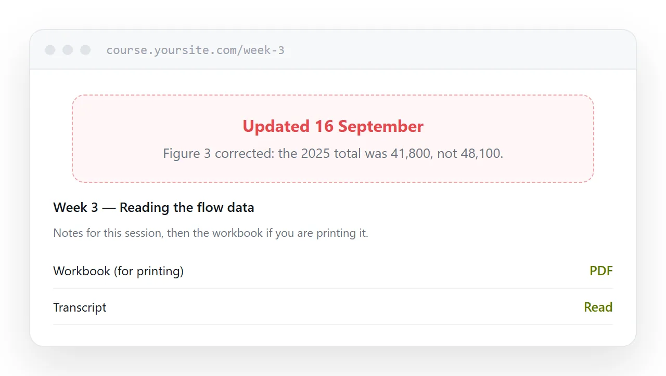
Task: Click "Week 3" at the start of the heading
Action: [75, 208]
